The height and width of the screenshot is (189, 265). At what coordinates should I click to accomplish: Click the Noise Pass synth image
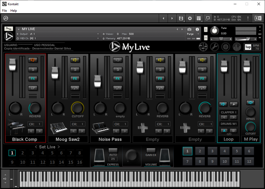[x=101, y=128]
